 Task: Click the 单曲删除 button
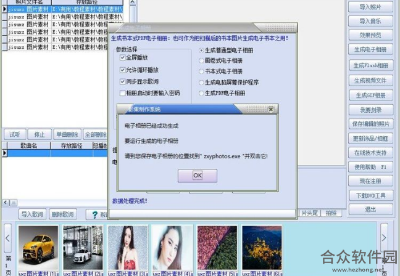pyautogui.click(x=67, y=134)
